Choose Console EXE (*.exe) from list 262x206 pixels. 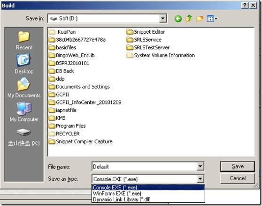(x=148, y=187)
